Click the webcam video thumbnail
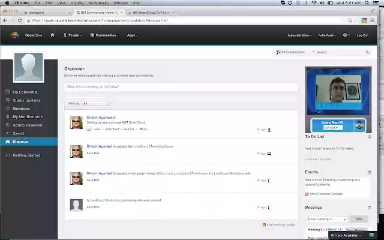Viewport: 384px width, 240px height. (x=338, y=89)
